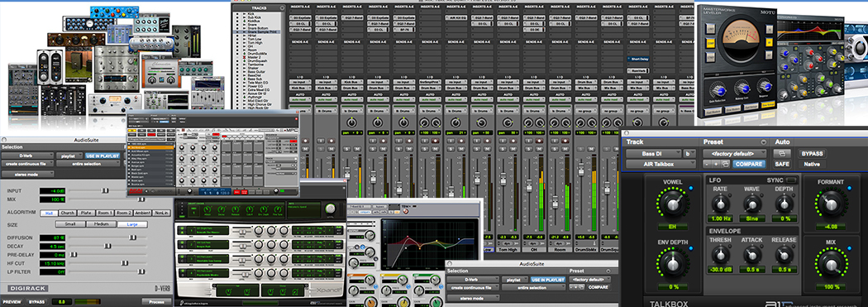Select the NonLin algorithm in D-Verb

pyautogui.click(x=161, y=213)
